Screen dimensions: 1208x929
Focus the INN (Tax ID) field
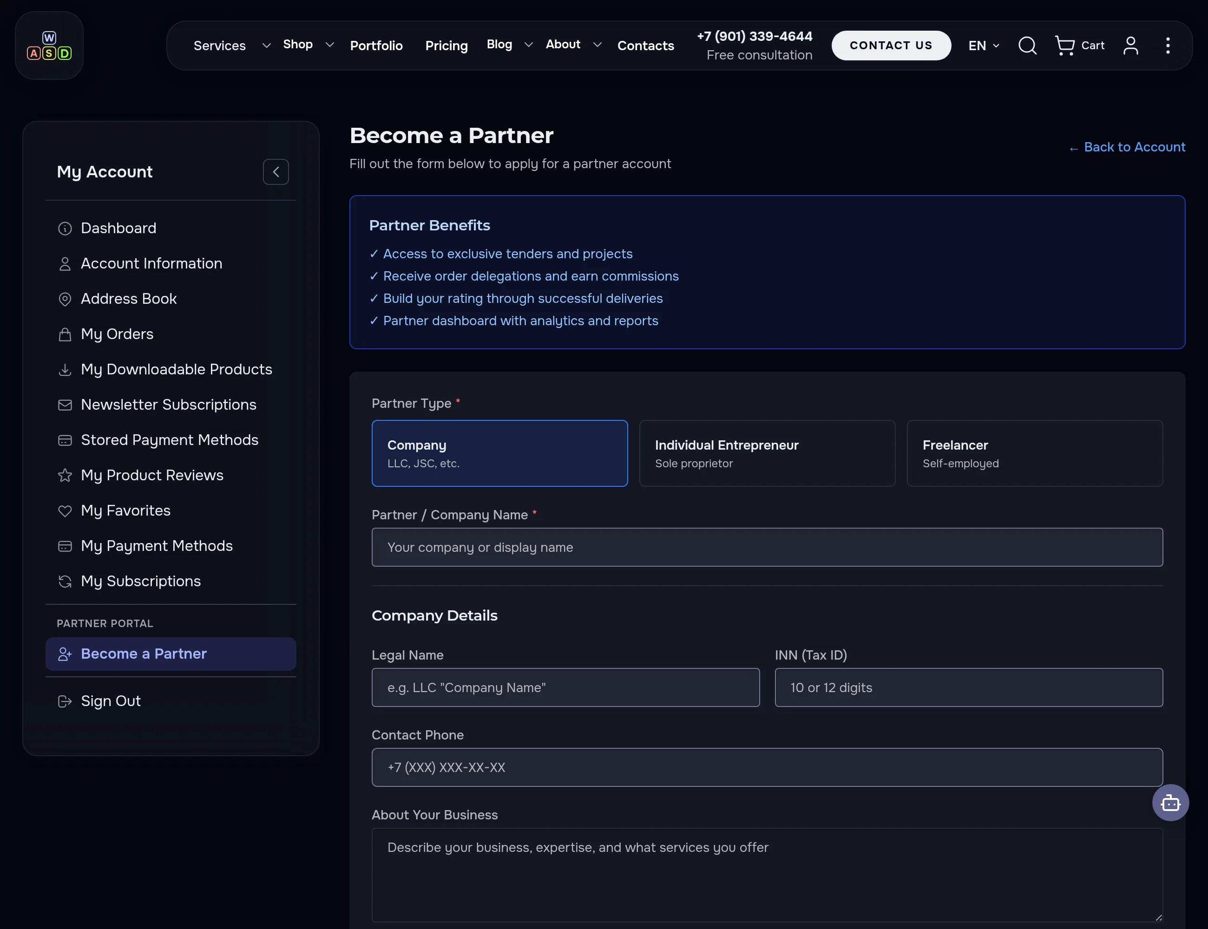tap(969, 688)
